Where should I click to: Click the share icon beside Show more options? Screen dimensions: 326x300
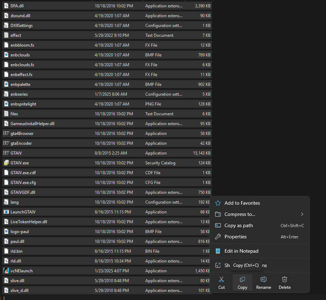click(x=218, y=265)
